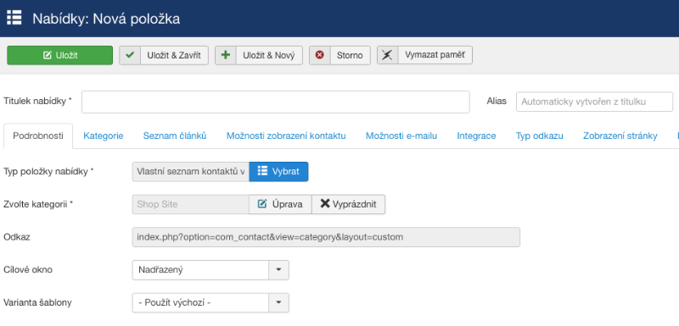Open the Kategorie tab

pos(104,136)
